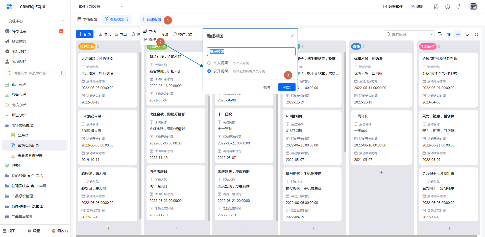Select the 公开视图 radio option
This screenshot has height=237, width=485.
pos(209,71)
